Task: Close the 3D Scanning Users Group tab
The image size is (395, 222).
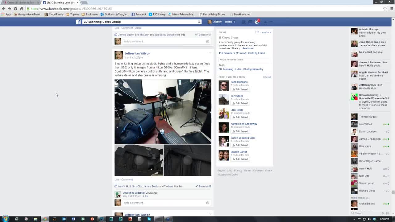Action: click(77, 2)
